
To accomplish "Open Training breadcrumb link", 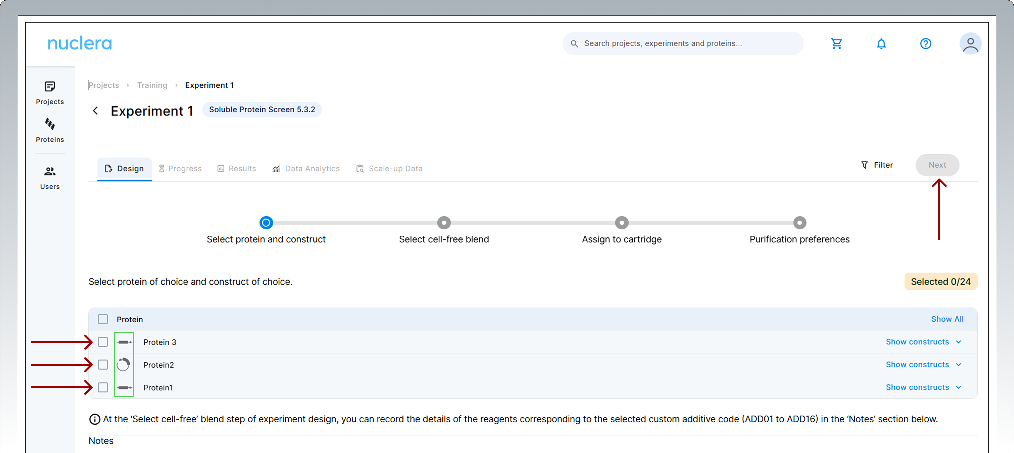I will pos(152,85).
